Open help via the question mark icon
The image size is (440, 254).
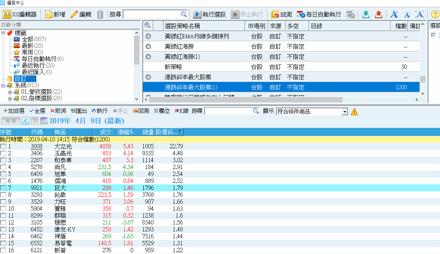click(x=435, y=14)
